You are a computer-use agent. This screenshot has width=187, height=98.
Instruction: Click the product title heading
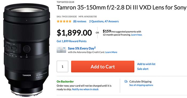click(x=121, y=7)
